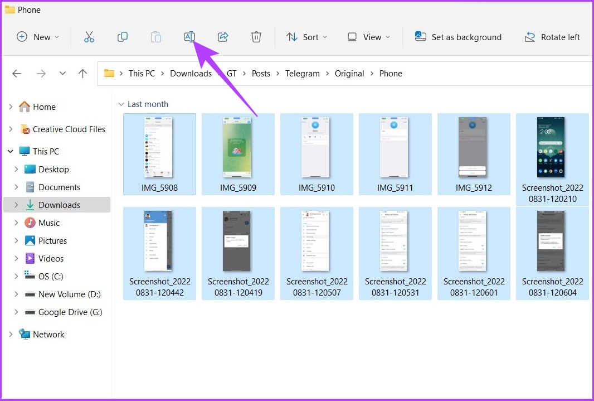
Task: Click Set as background button
Action: (458, 37)
